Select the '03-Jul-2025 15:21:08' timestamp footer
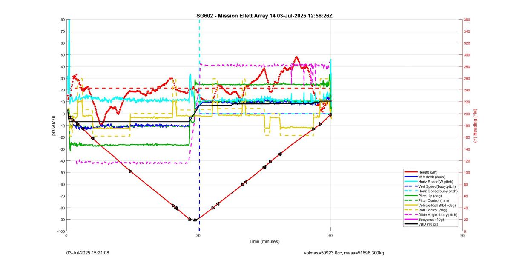 pos(88,253)
